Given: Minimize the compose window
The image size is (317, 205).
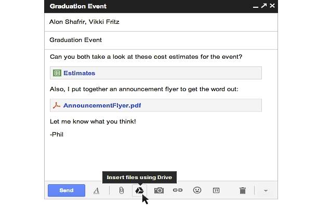Looking at the screenshot, I should click(256, 7).
